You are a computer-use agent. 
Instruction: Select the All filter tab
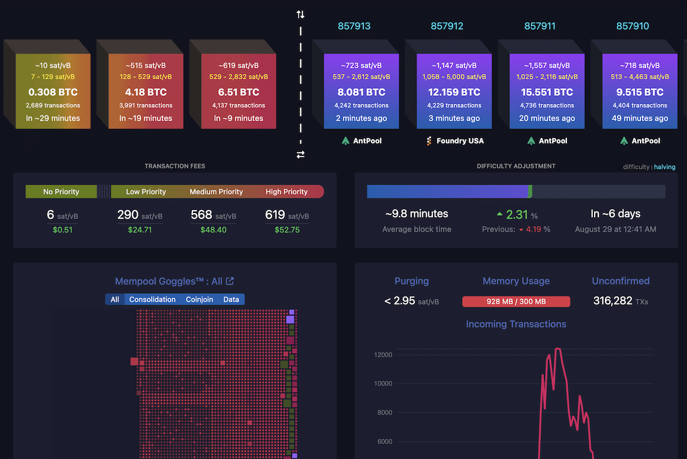click(x=114, y=299)
